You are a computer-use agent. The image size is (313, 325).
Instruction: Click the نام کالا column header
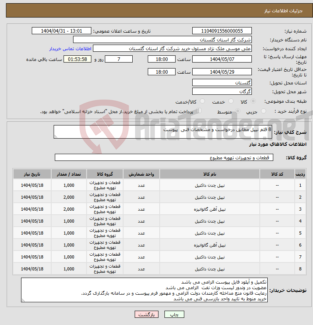click(210, 174)
